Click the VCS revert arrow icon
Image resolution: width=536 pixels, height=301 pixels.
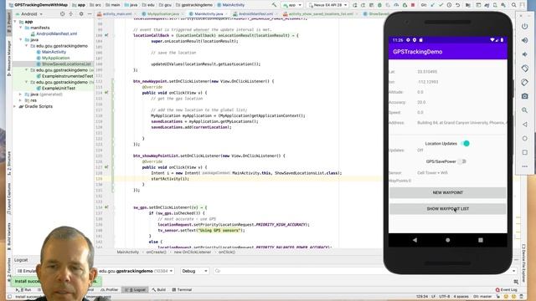[458, 5]
